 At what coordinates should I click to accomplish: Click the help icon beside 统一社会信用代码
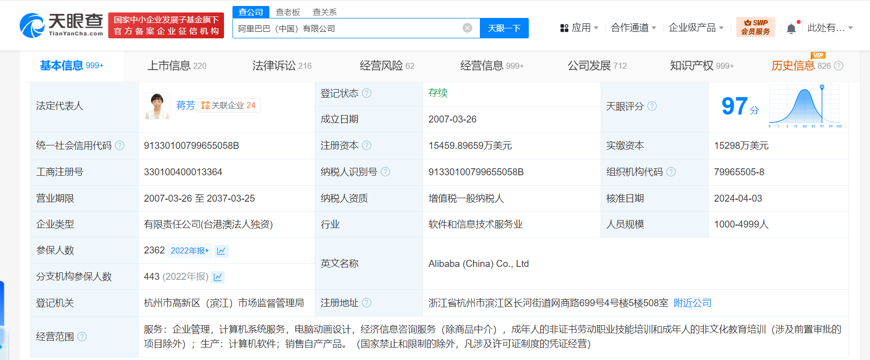[120, 145]
